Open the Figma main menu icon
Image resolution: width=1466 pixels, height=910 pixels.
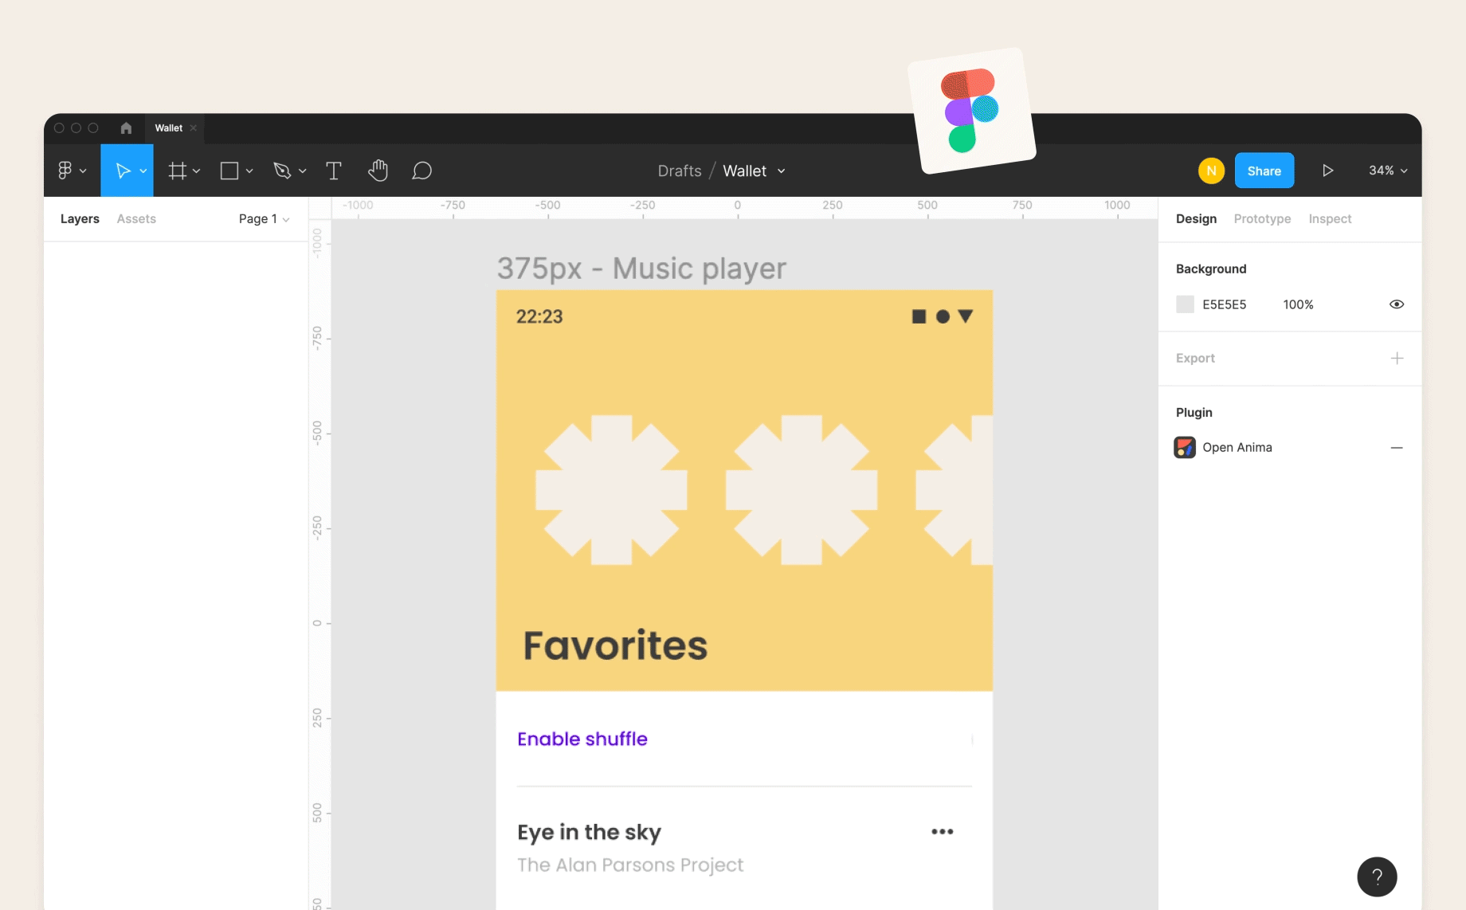(65, 171)
